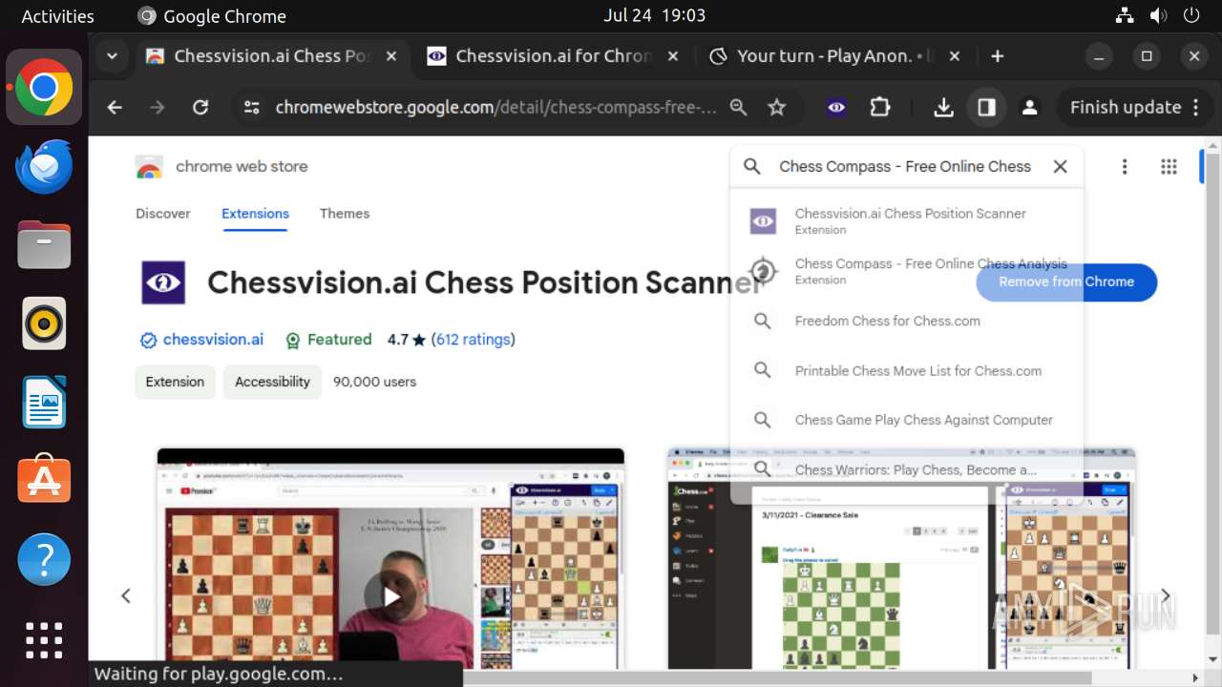Select the Chess Compass Free Online Chess Analysis suggestion
The height and width of the screenshot is (687, 1222).
tap(907, 271)
